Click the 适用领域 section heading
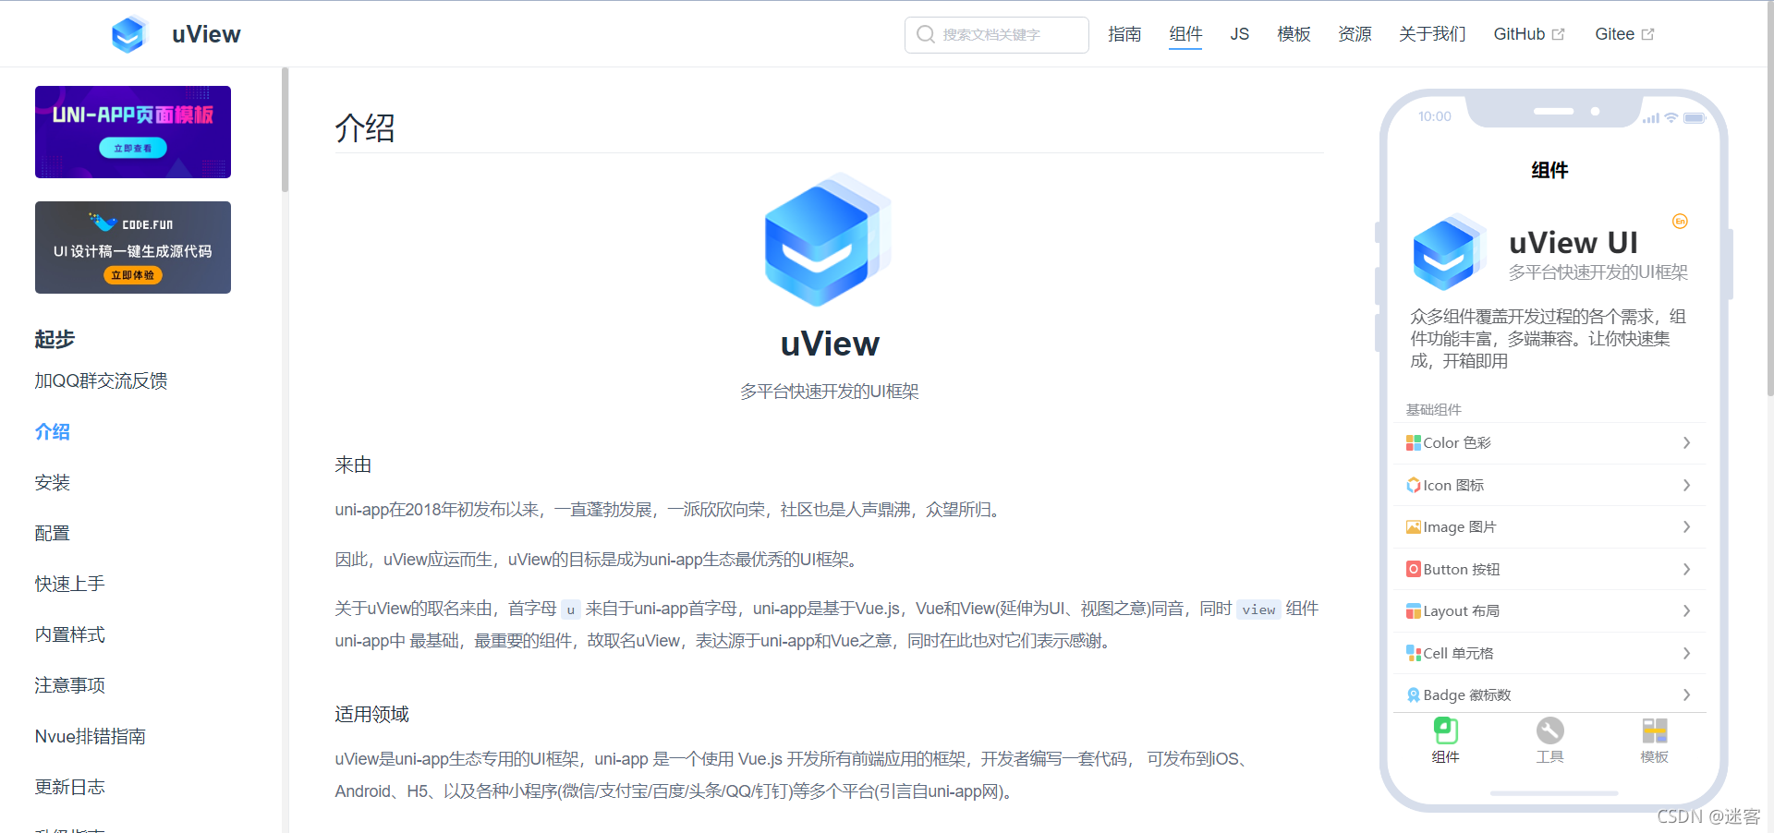Viewport: 1774px width, 833px height. (x=371, y=714)
